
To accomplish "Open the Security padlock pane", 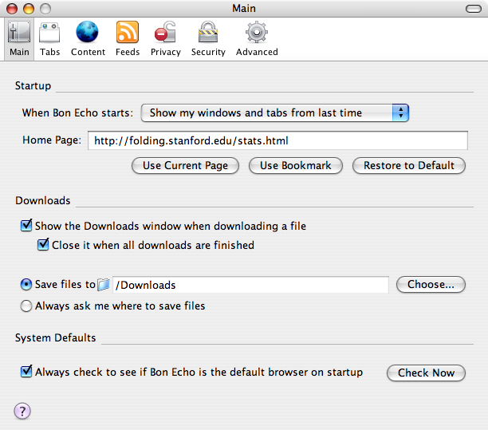I will coord(208,39).
